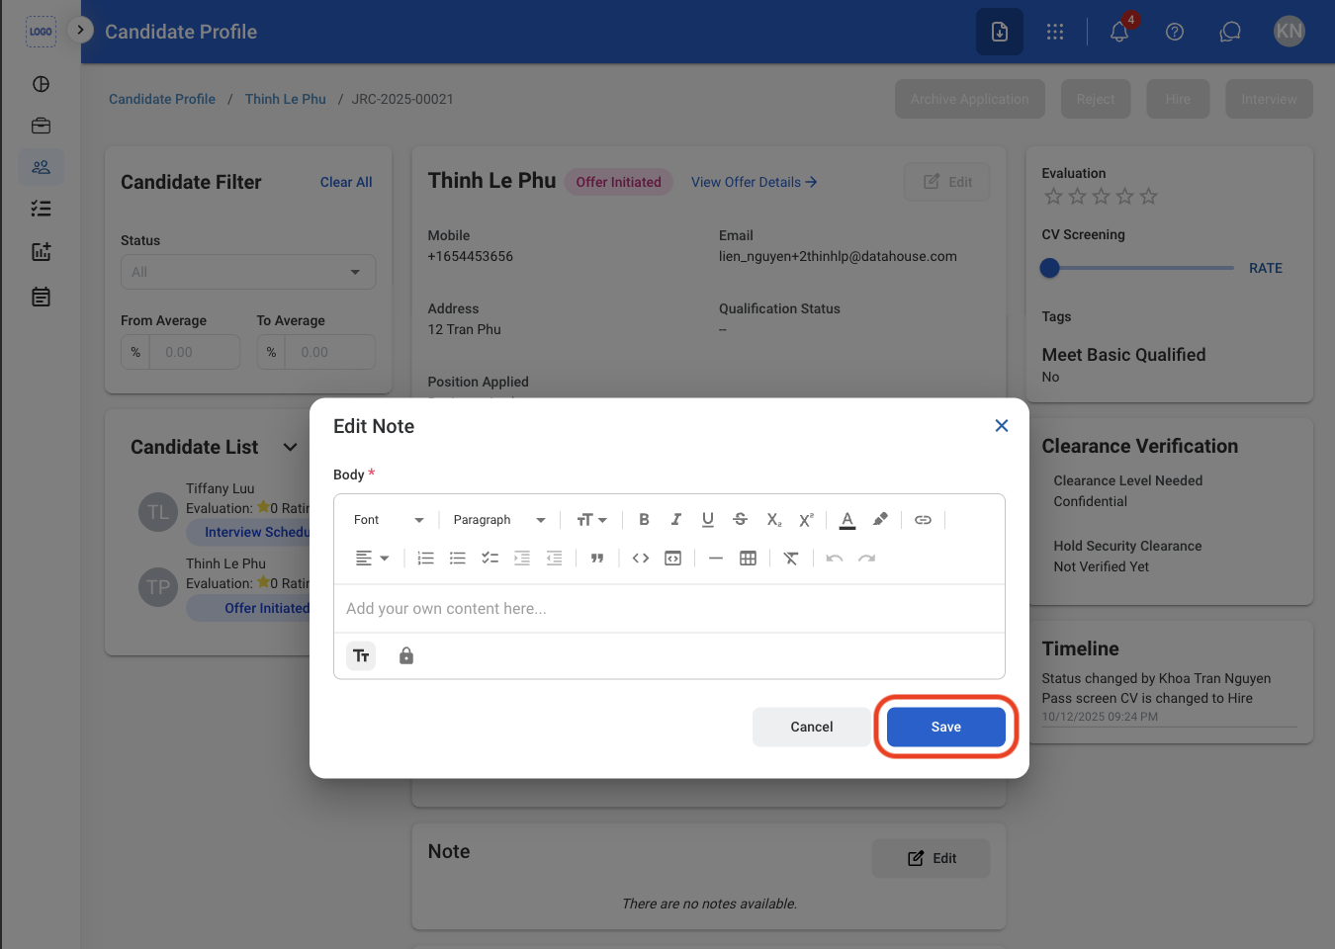The width and height of the screenshot is (1335, 949).
Task: Insert a checklist in the note
Action: pyautogui.click(x=489, y=559)
